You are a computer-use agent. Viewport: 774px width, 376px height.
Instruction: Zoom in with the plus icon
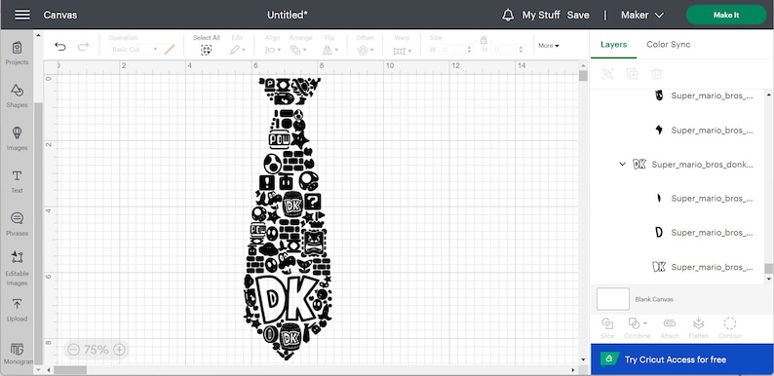pos(120,350)
